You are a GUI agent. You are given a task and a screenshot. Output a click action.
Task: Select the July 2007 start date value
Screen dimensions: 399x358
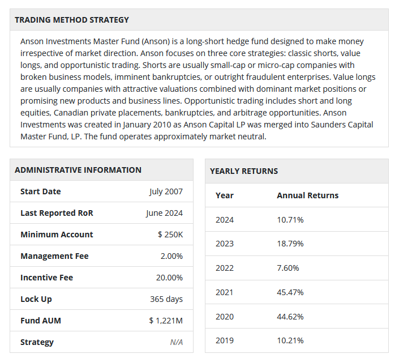pos(166,191)
